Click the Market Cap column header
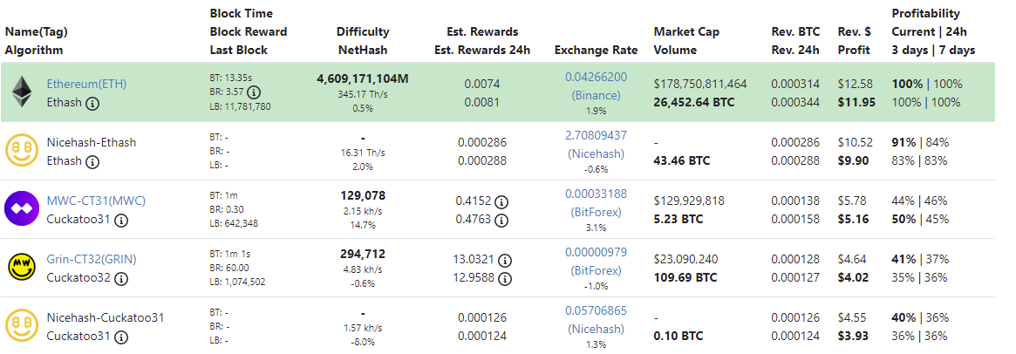 687,31
